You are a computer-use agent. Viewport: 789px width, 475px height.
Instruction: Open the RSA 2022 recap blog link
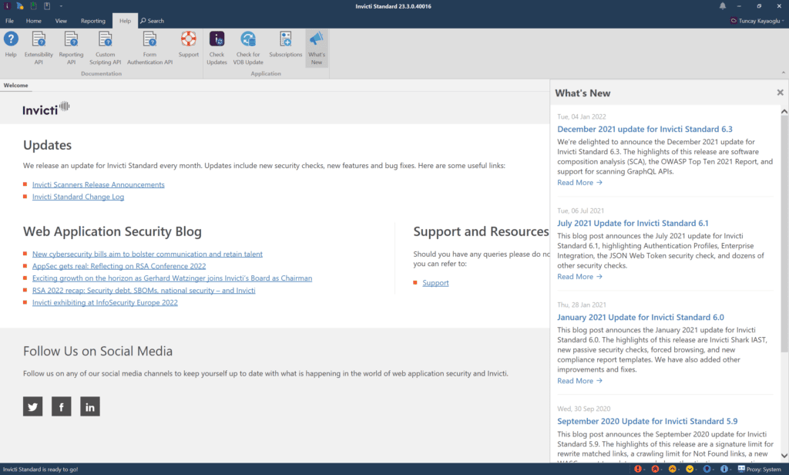coord(143,291)
